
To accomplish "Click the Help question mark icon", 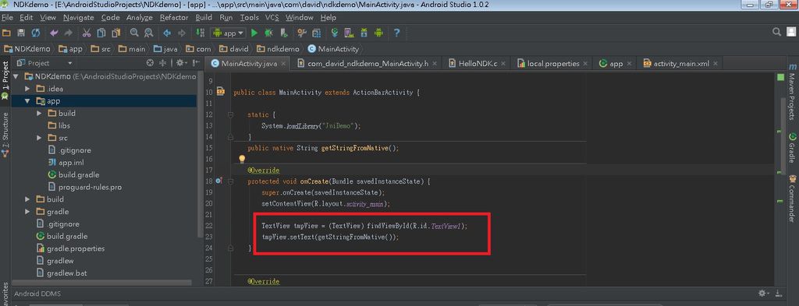I will [396, 33].
